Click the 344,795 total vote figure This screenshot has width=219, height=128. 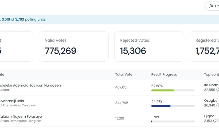click(122, 103)
